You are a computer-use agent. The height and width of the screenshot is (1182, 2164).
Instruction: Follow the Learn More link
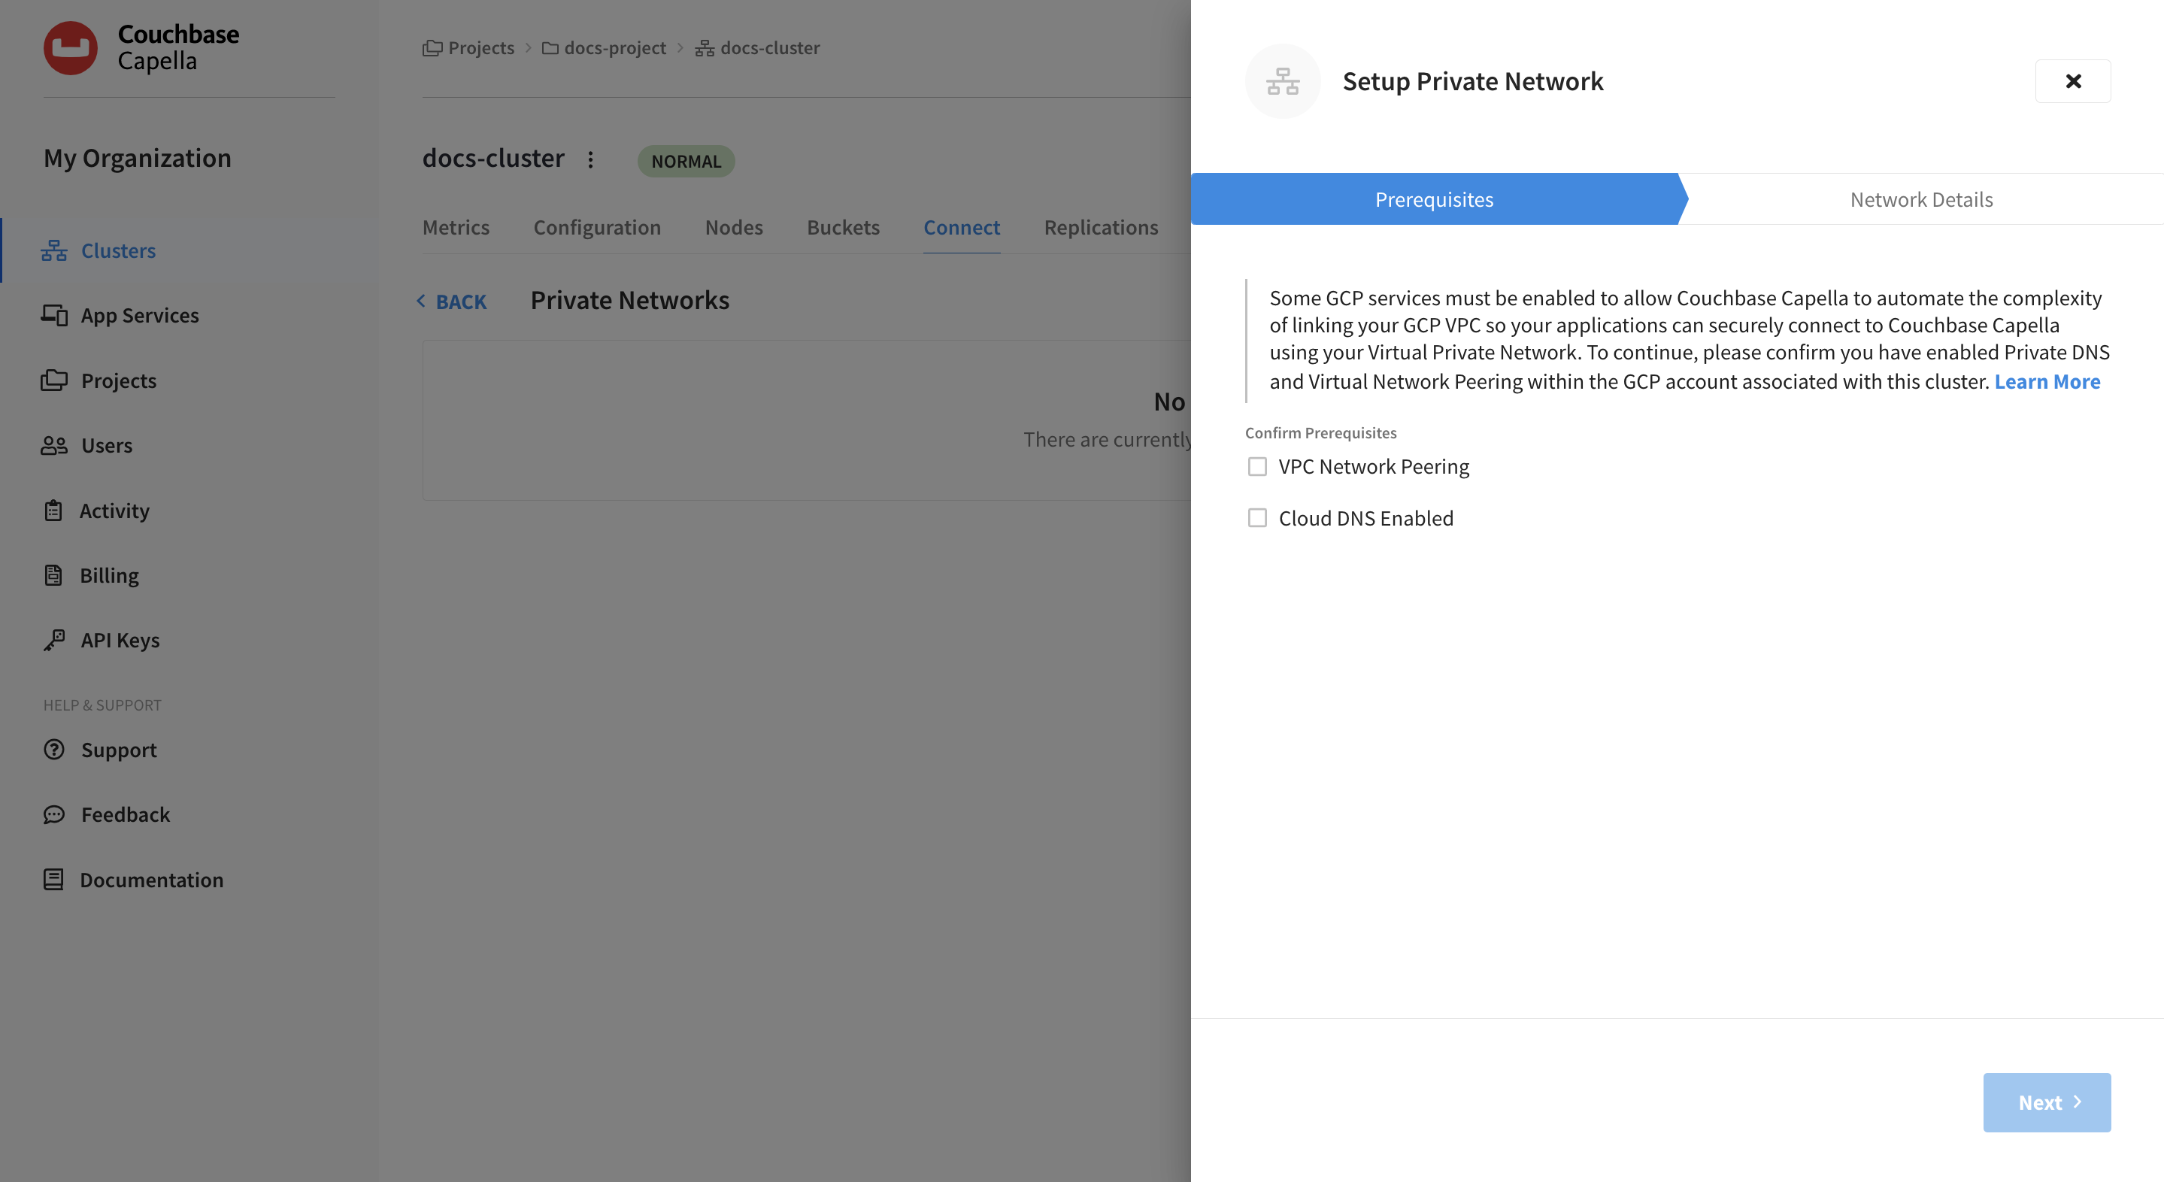[2047, 381]
